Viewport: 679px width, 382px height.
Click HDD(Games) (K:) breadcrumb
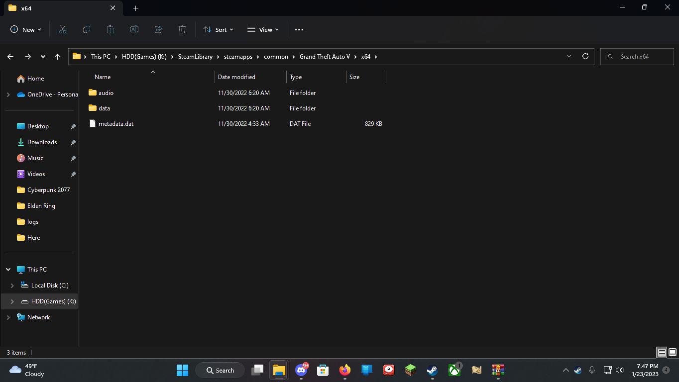(144, 57)
